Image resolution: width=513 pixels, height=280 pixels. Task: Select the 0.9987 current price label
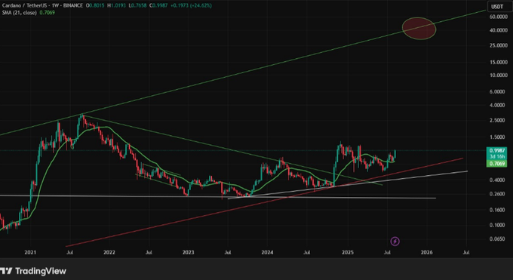click(496, 150)
